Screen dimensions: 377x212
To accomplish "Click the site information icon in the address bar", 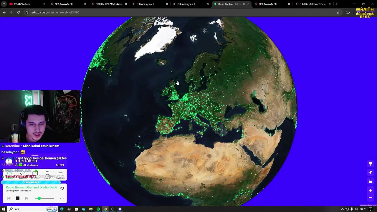I will point(27,12).
